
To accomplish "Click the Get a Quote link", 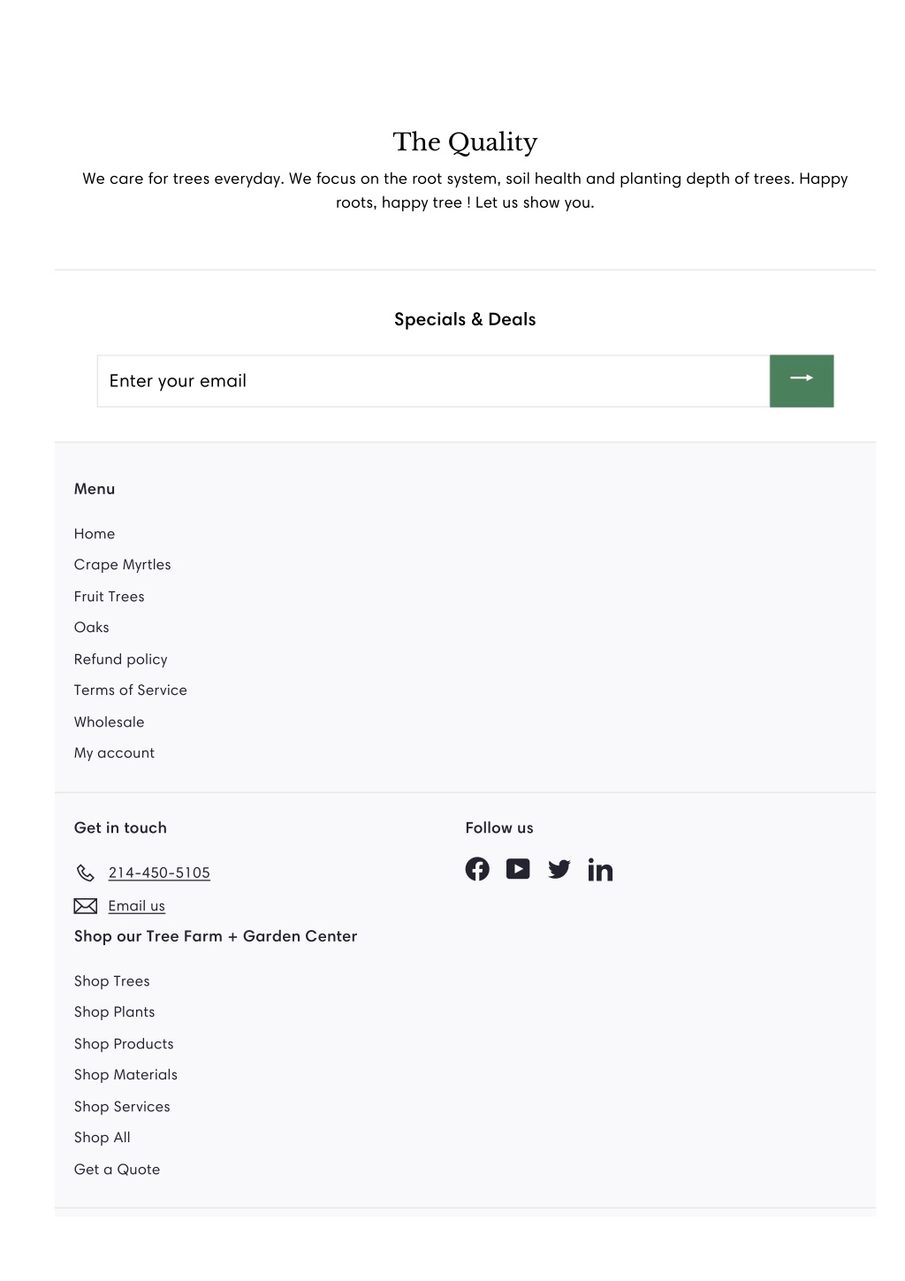I will pyautogui.click(x=117, y=1170).
